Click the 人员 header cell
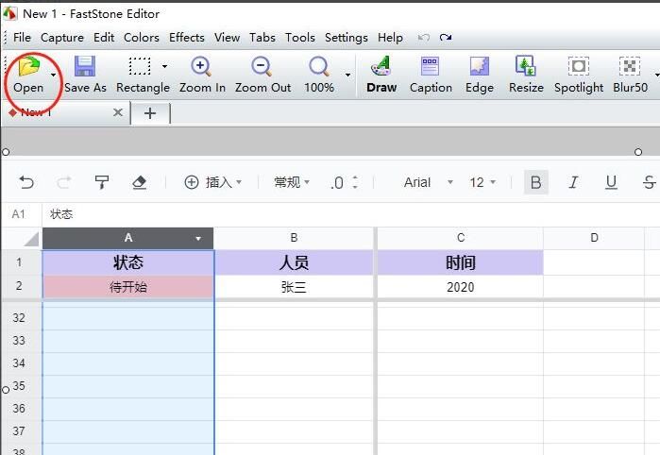 [x=294, y=262]
